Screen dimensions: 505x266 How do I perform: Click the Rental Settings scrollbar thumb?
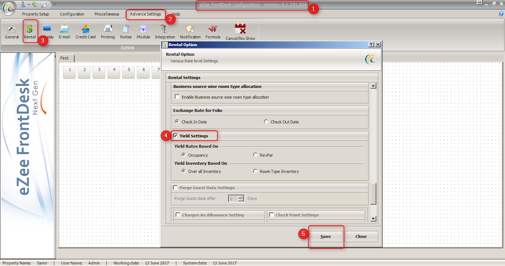point(373,194)
